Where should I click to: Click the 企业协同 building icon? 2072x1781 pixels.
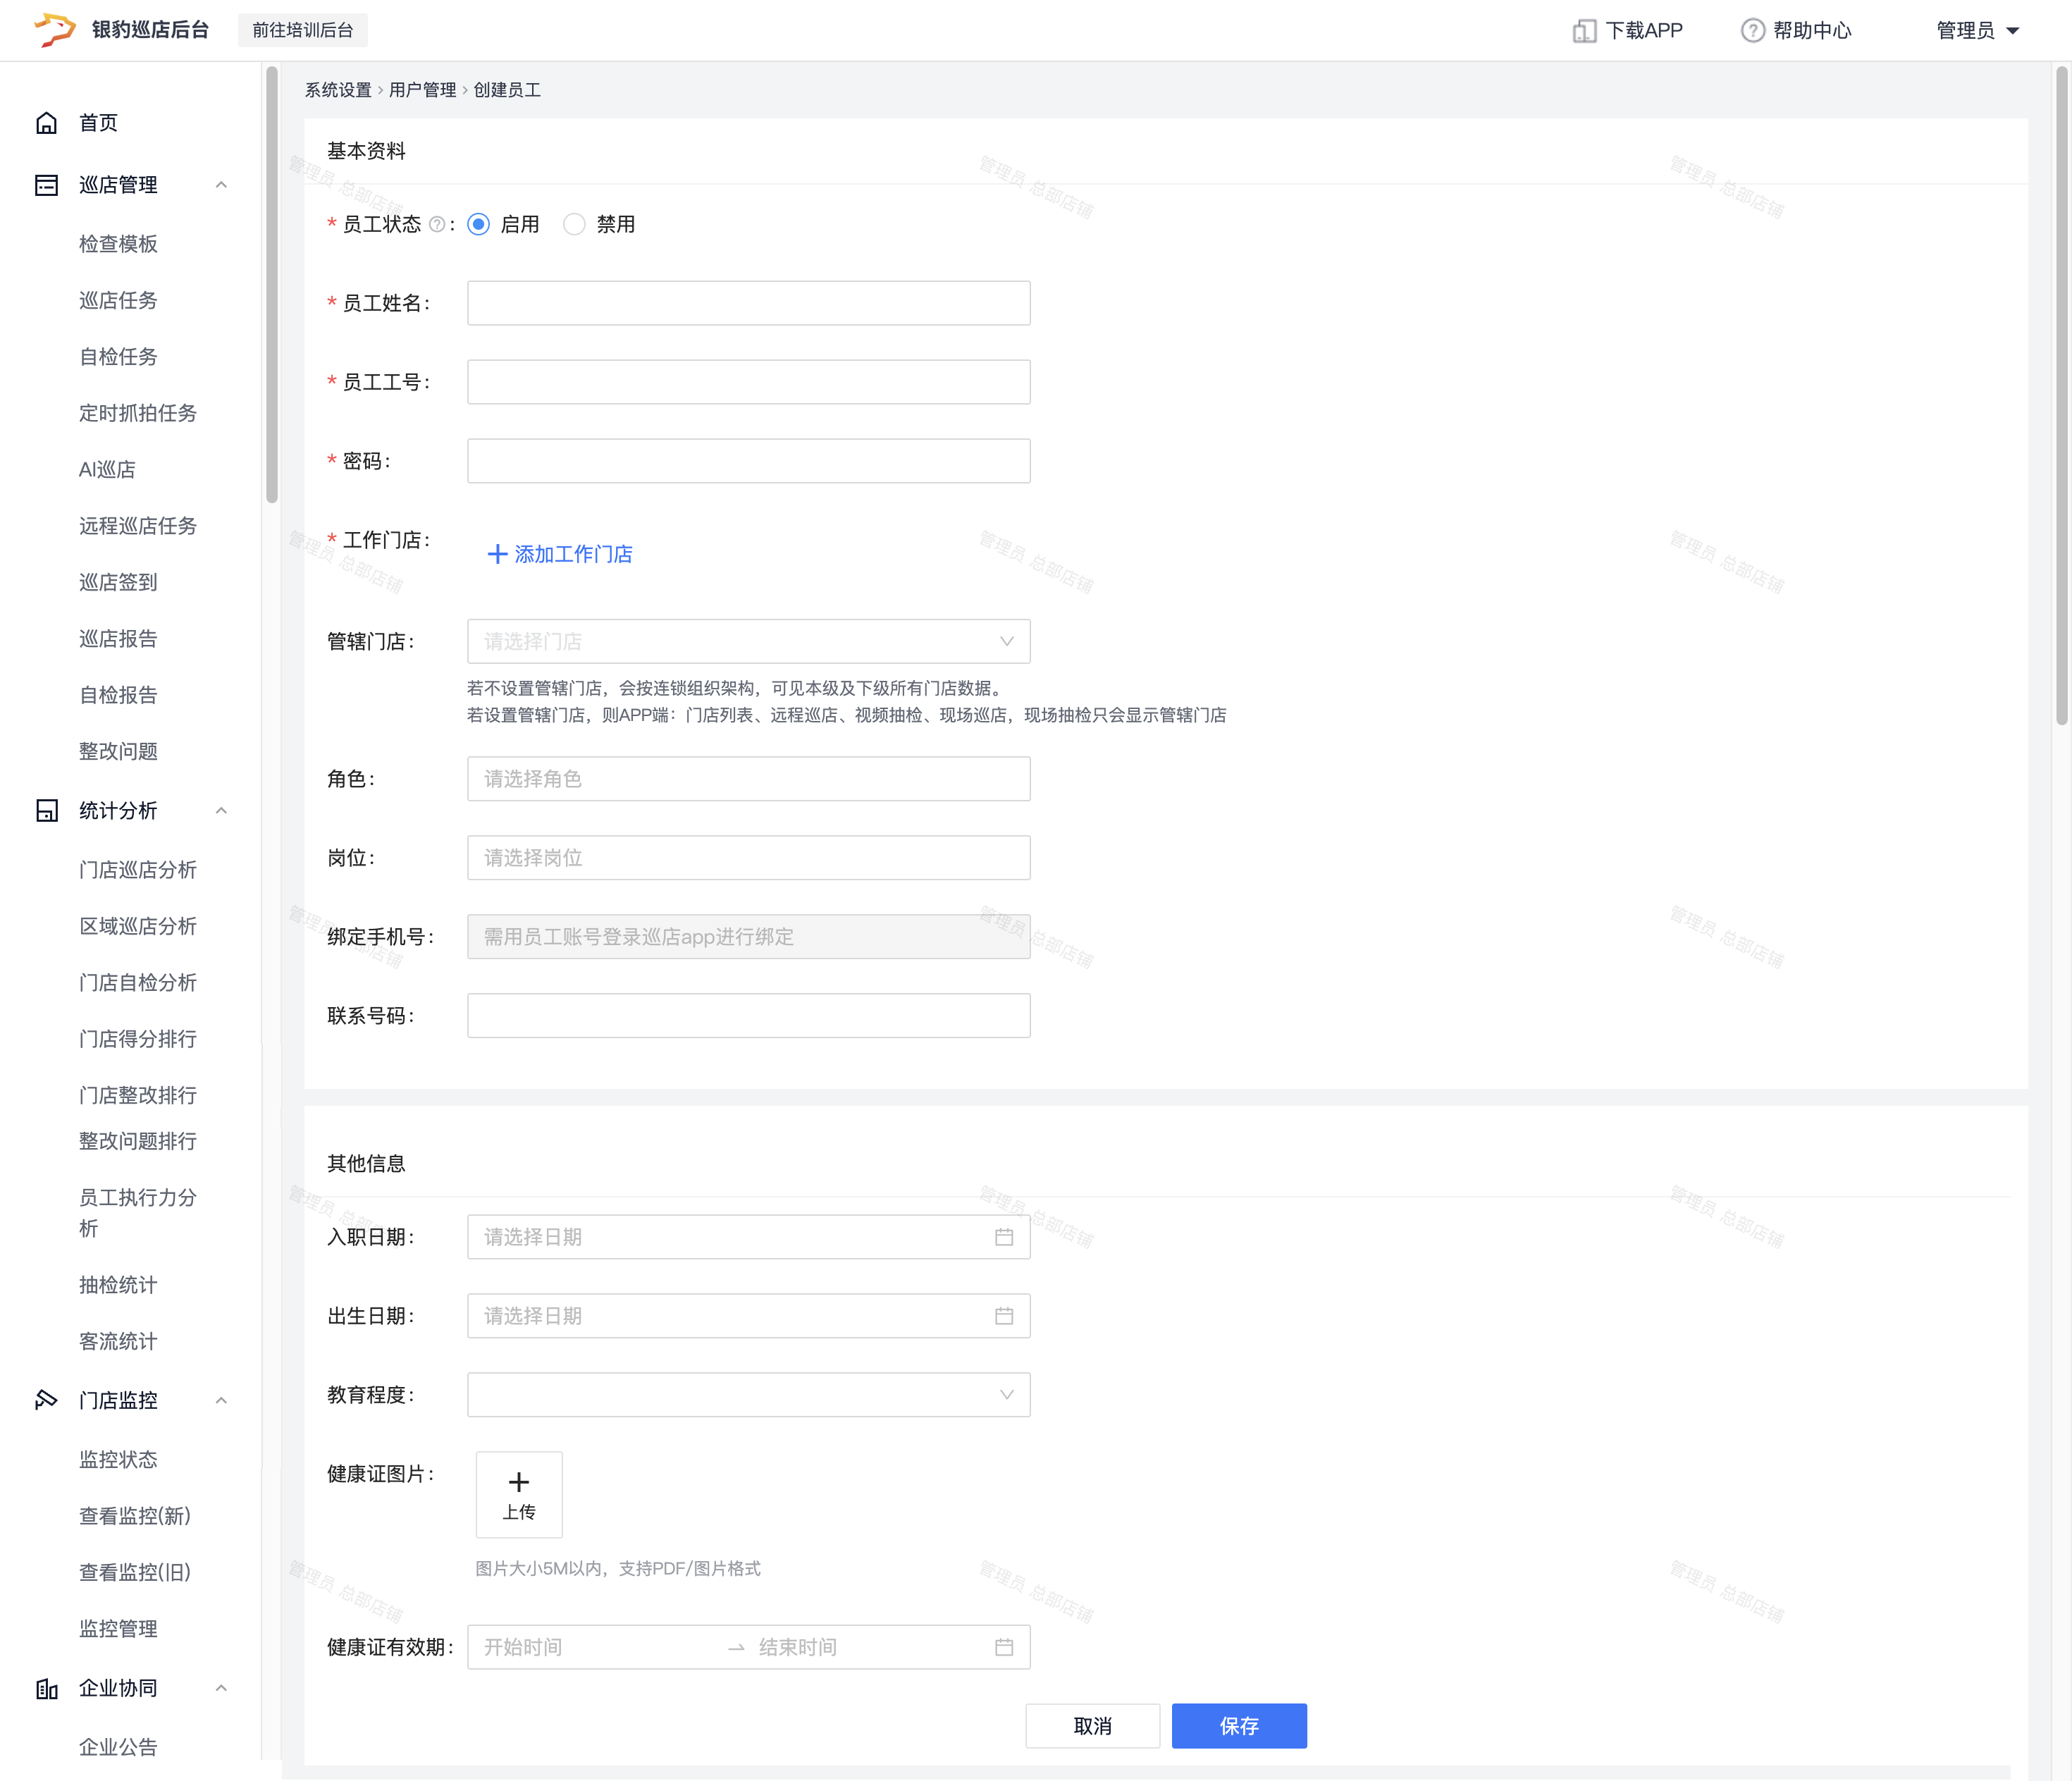(x=46, y=1689)
